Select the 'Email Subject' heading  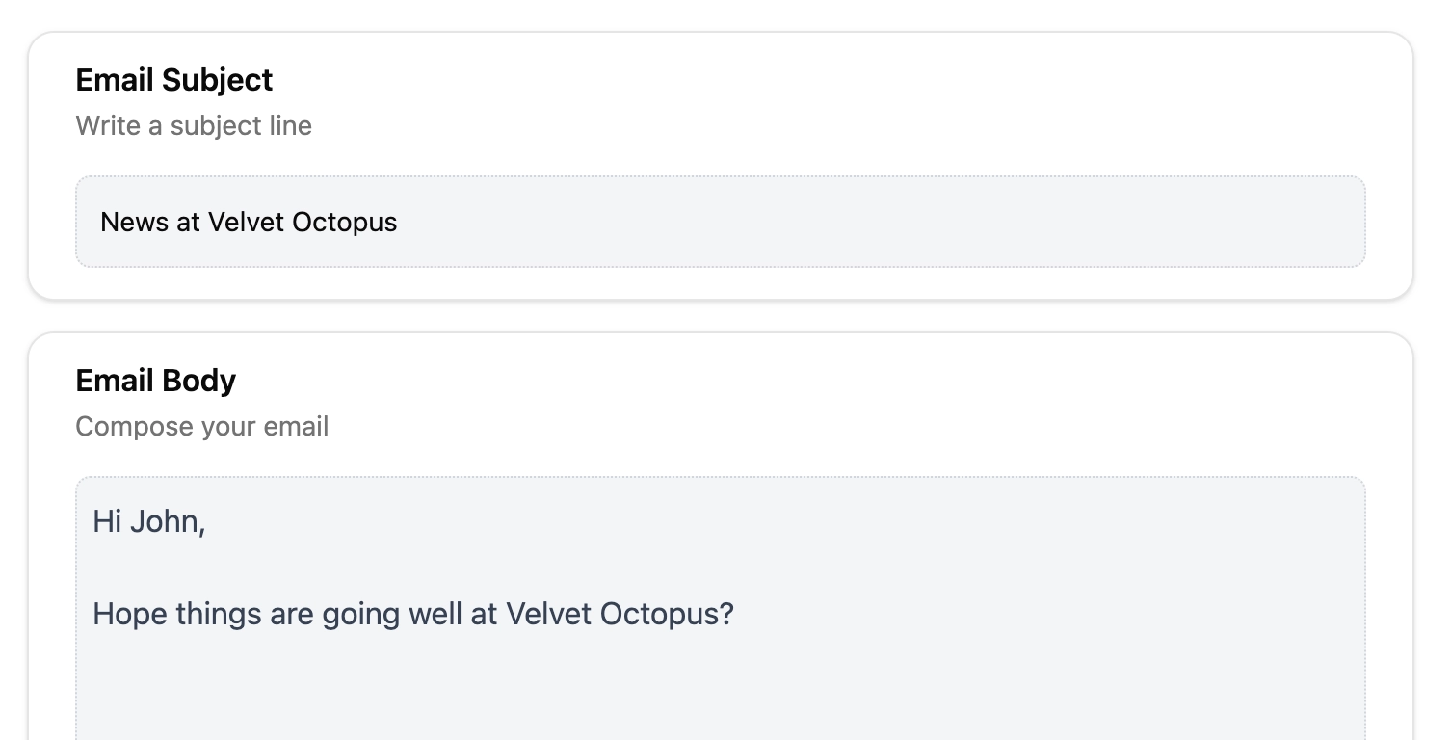pos(174,80)
